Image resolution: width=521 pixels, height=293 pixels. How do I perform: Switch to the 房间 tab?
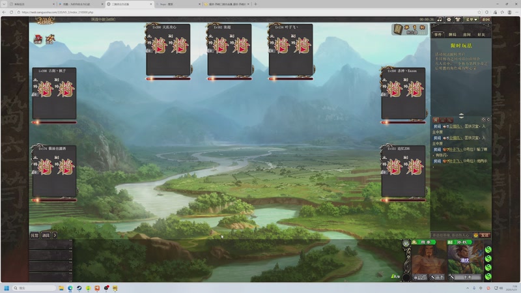(x=466, y=35)
